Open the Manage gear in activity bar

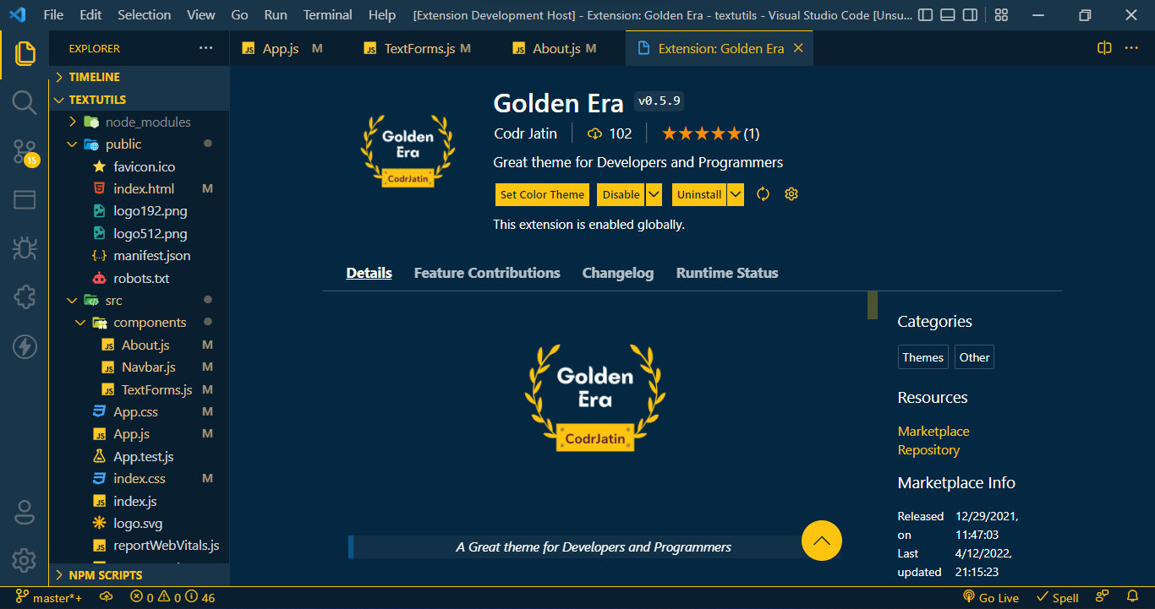25,560
